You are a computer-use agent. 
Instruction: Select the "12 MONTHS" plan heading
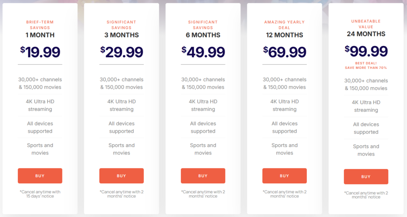point(284,35)
